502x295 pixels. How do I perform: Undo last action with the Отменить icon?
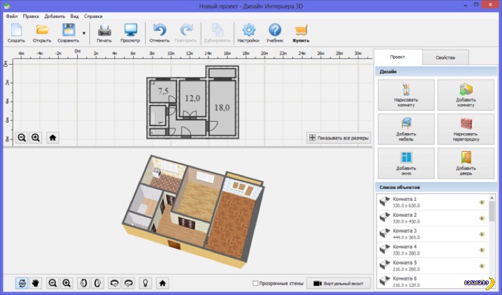coord(160,32)
